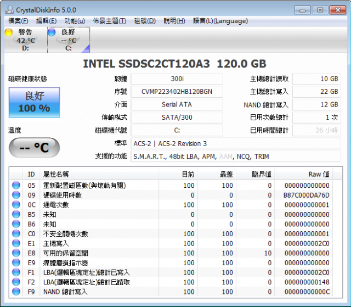Viewport: 351px width, 307px height.
Task: Click the supported features field with TRIM
Action: pos(236,157)
